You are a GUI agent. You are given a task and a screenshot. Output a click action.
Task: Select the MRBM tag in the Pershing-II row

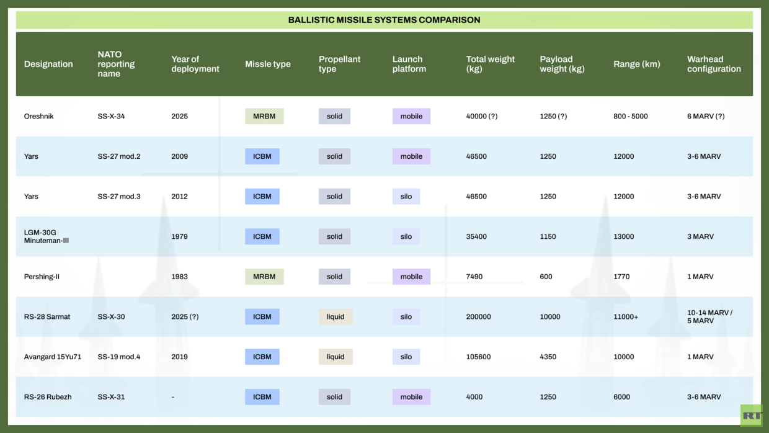coord(264,277)
